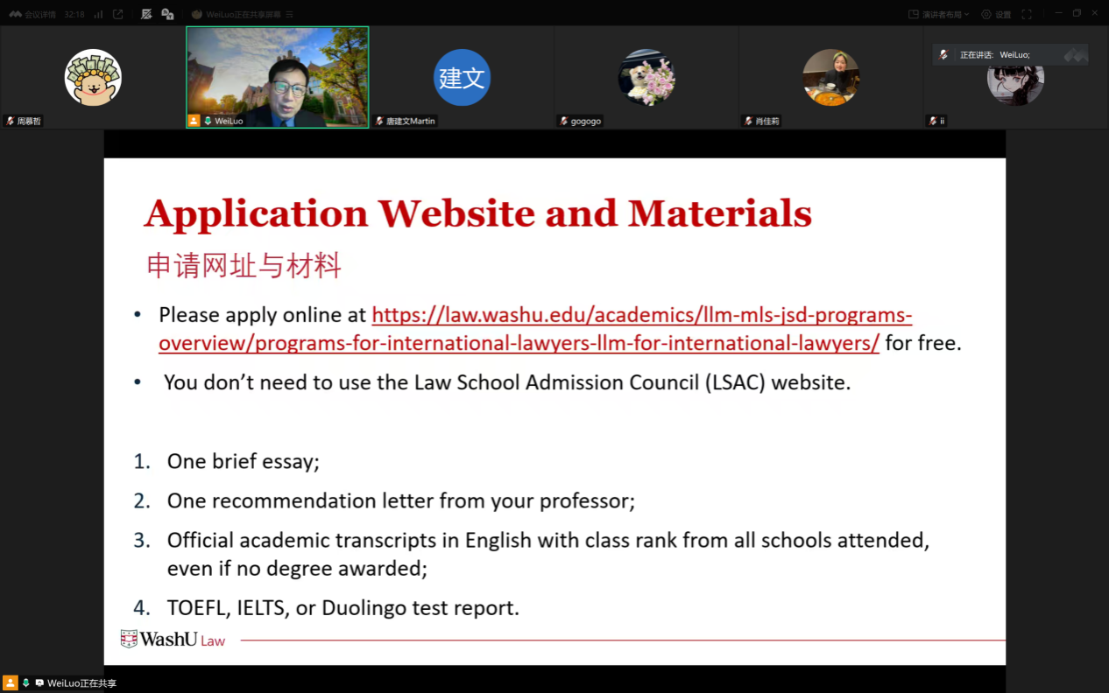Click the network signal strength icon

coord(98,14)
